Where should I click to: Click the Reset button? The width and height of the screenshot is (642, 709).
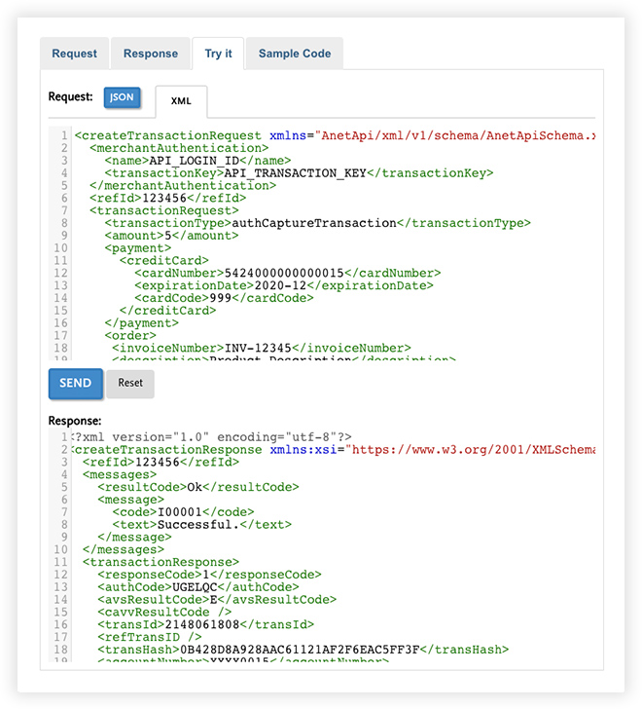coord(130,384)
